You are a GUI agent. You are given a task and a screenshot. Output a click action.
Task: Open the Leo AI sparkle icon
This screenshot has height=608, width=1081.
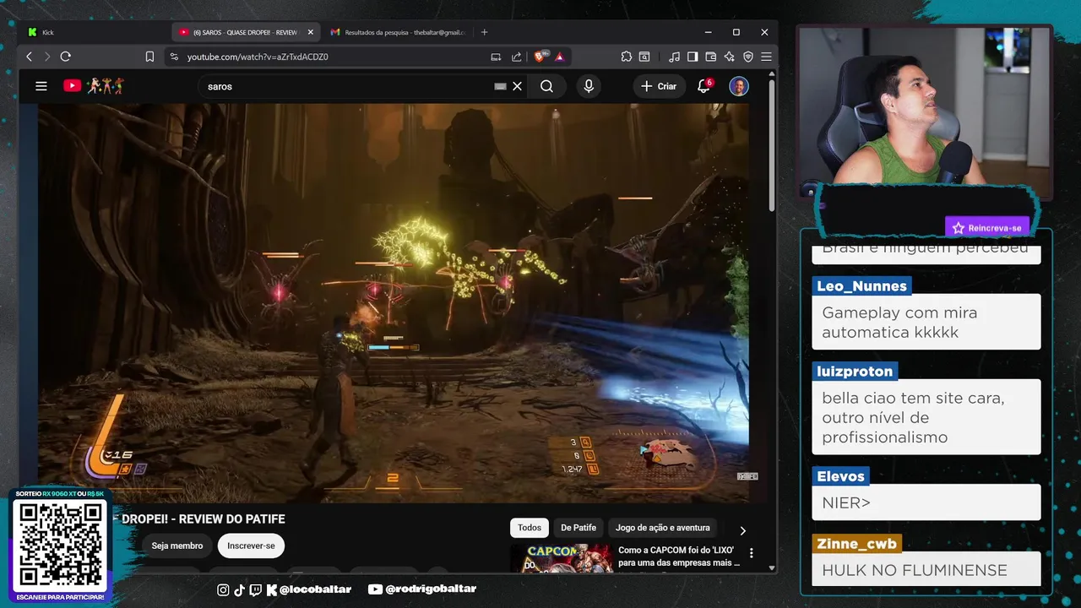pyautogui.click(x=729, y=57)
